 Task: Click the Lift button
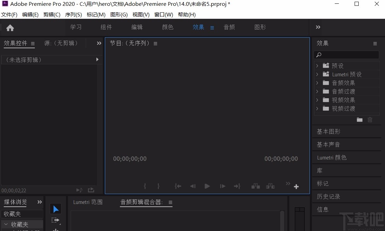point(256,186)
